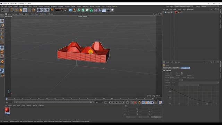
Task: Select the red material thumbnail
Action: [7, 110]
